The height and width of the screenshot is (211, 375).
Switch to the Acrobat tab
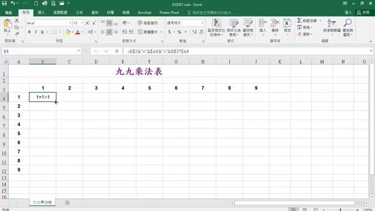pyautogui.click(x=145, y=12)
